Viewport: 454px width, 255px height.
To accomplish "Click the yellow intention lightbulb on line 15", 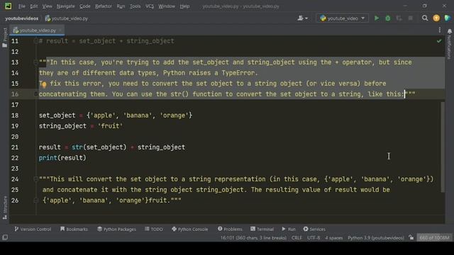I will [44, 85].
